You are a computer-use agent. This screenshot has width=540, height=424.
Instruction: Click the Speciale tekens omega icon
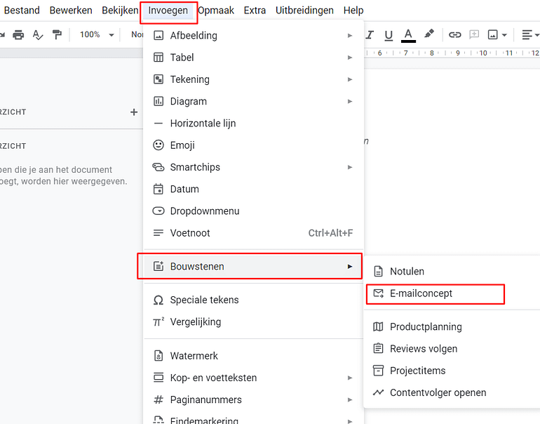[x=158, y=300]
